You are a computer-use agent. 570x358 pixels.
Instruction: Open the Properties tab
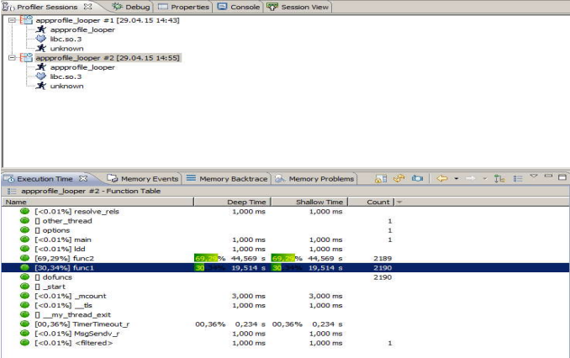click(184, 7)
